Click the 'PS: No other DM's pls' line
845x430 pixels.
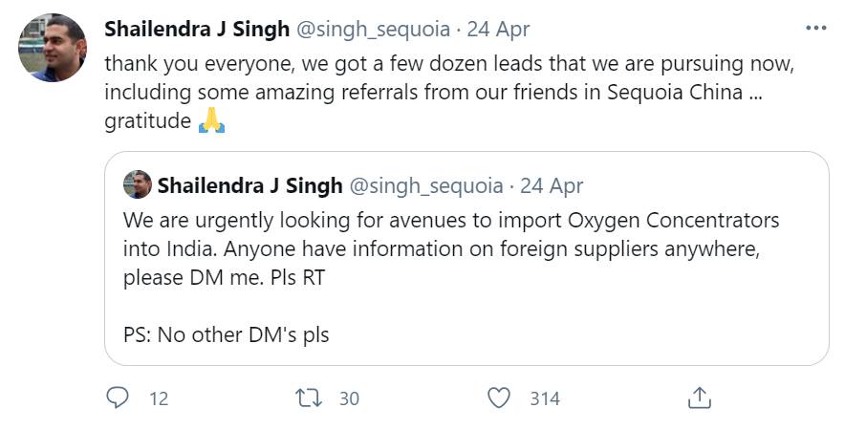pos(226,335)
